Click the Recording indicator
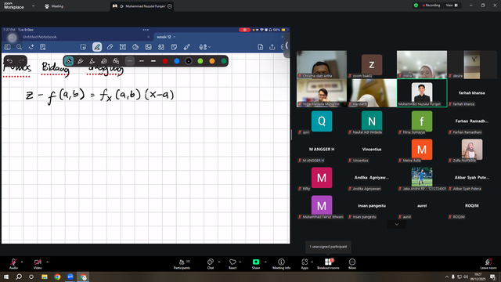 tap(431, 5)
